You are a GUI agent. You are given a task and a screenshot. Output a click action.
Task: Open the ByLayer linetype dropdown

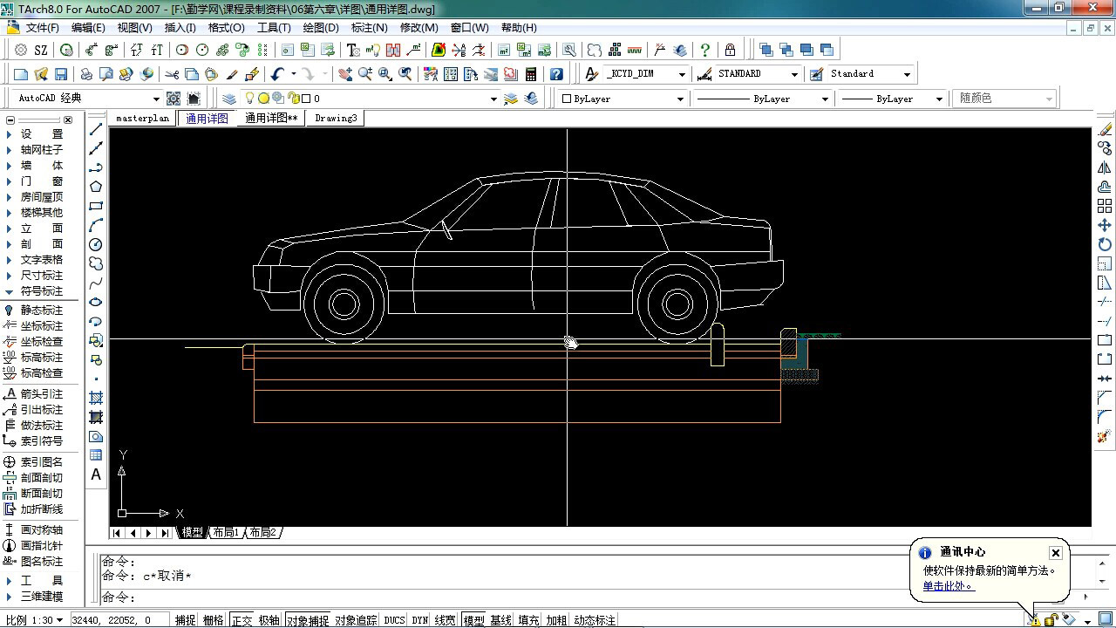click(x=824, y=99)
